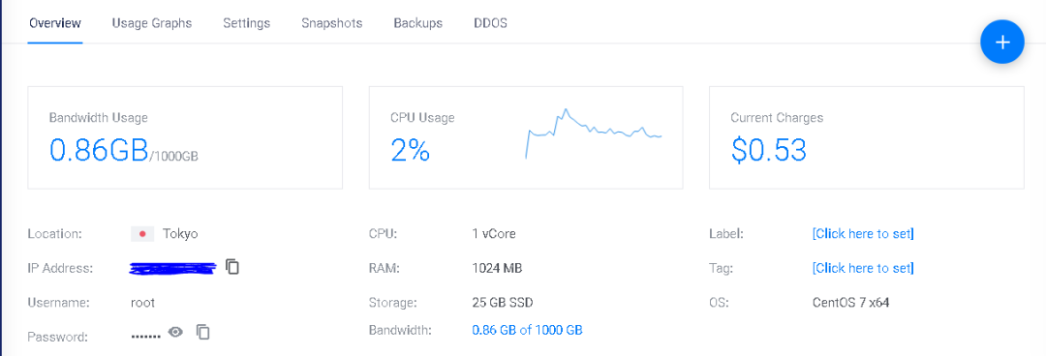Set the Tag via click here link

point(863,268)
